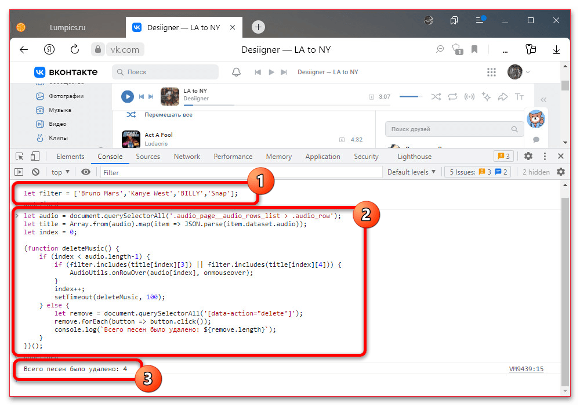Reload the vk.com page
The width and height of the screenshot is (580, 406).
click(75, 49)
